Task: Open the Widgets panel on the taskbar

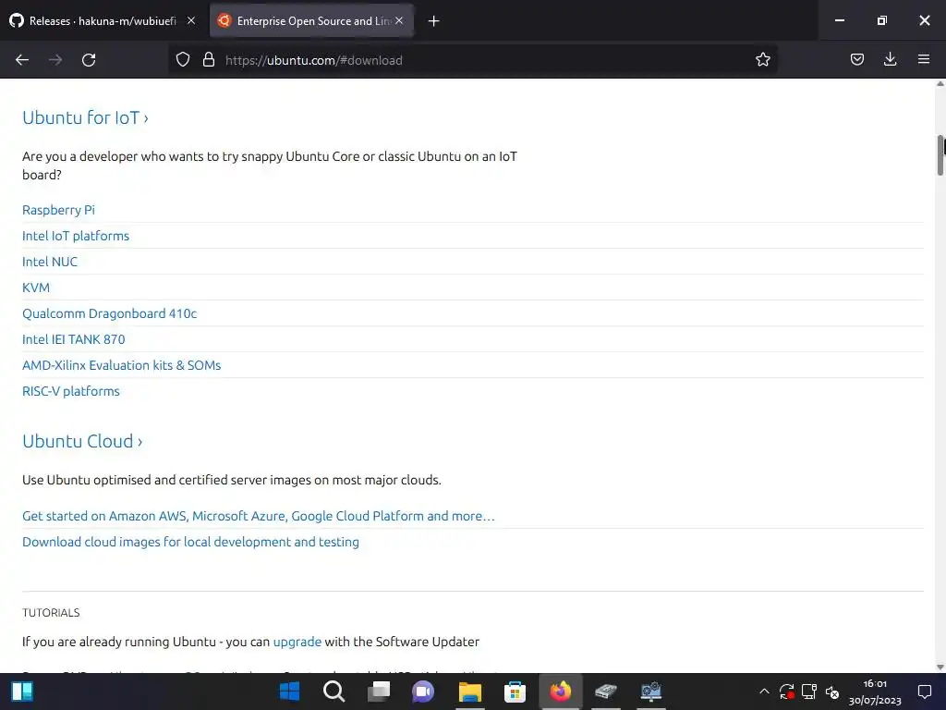Action: (22, 692)
